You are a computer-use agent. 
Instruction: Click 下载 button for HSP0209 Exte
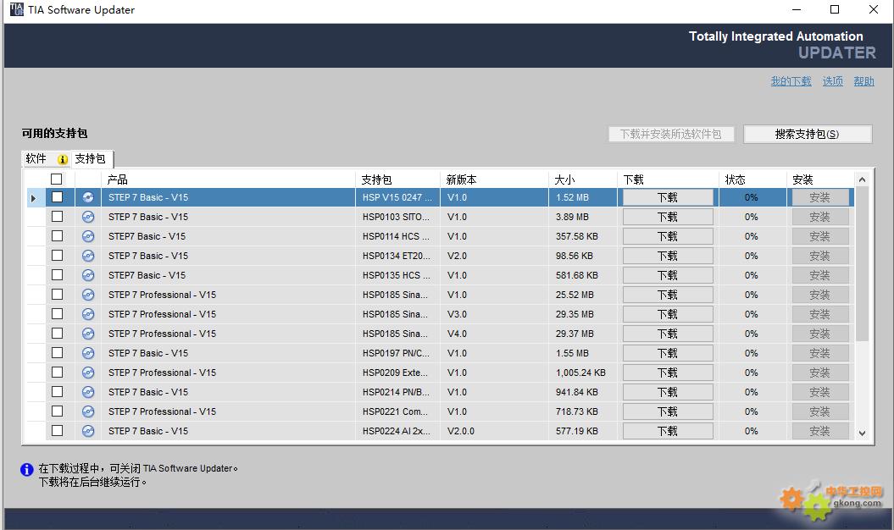668,373
